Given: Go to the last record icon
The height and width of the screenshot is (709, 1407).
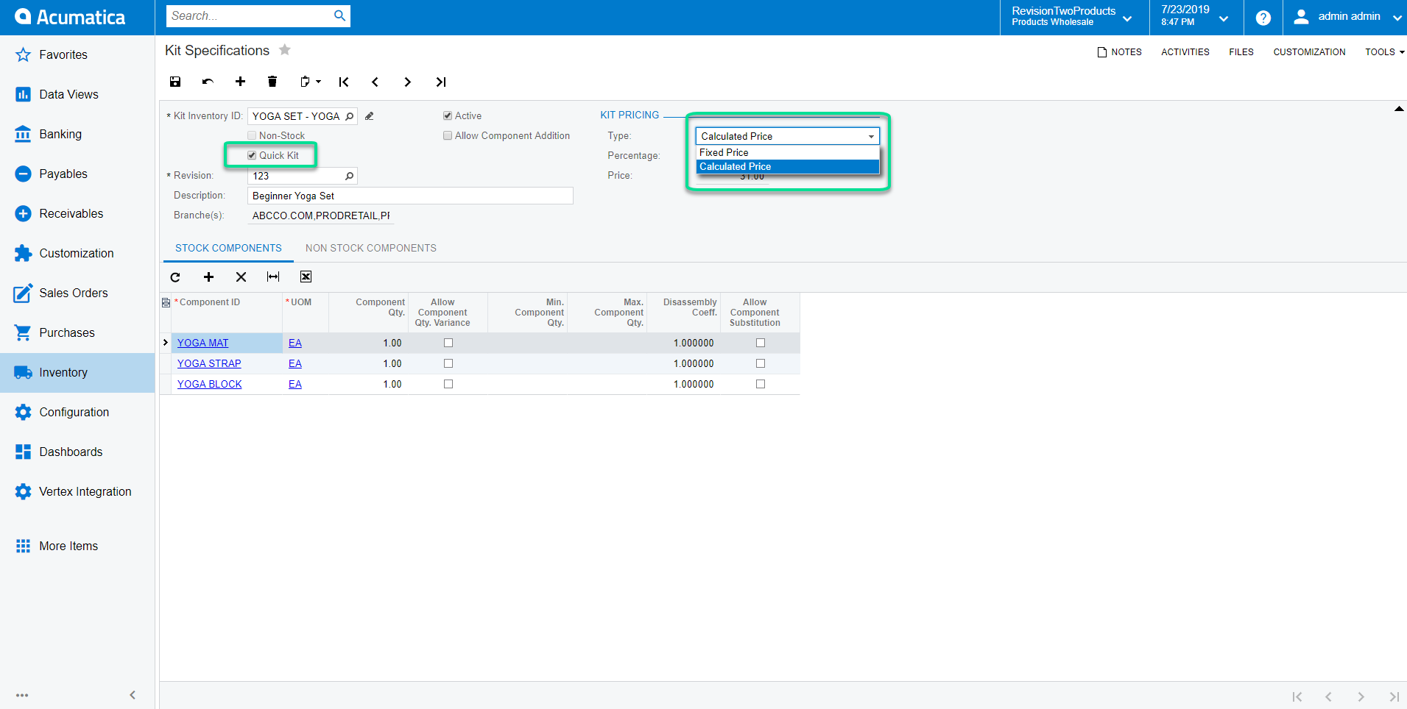Looking at the screenshot, I should 440,82.
